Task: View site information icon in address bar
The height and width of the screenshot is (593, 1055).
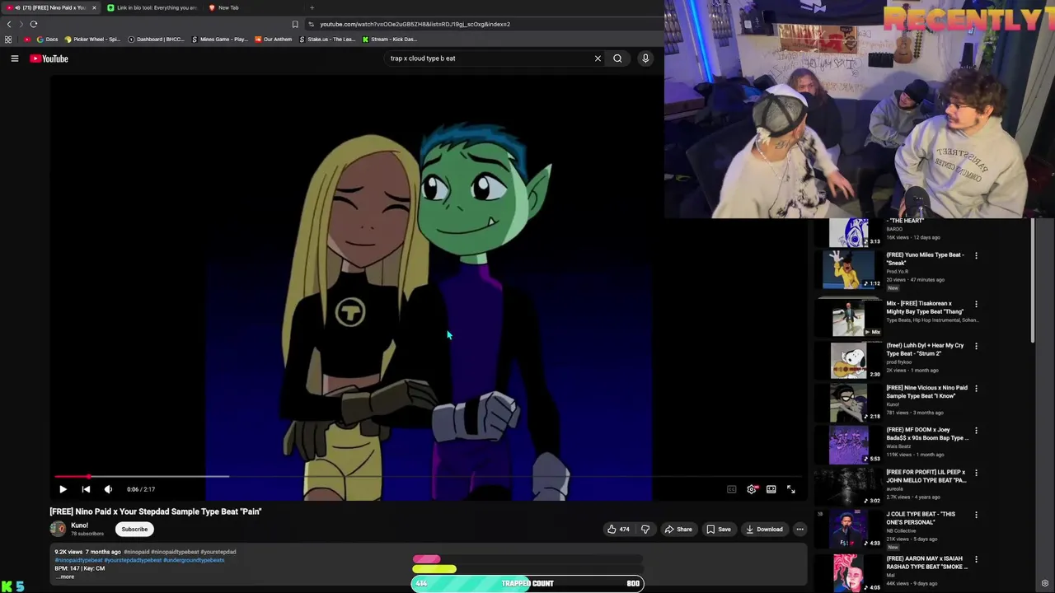Action: point(311,24)
